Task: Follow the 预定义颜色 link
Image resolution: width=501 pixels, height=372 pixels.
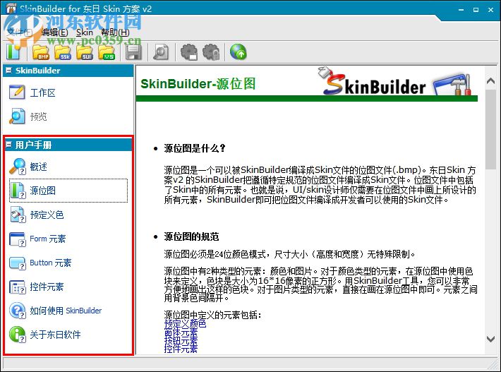Action: [x=185, y=324]
